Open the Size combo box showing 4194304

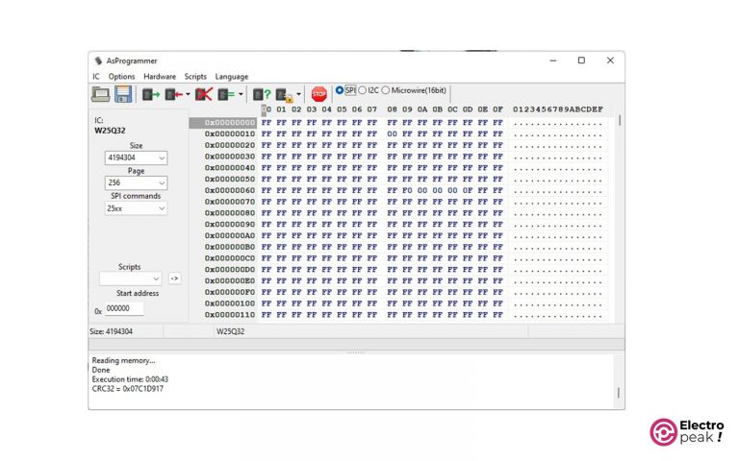click(x=136, y=158)
